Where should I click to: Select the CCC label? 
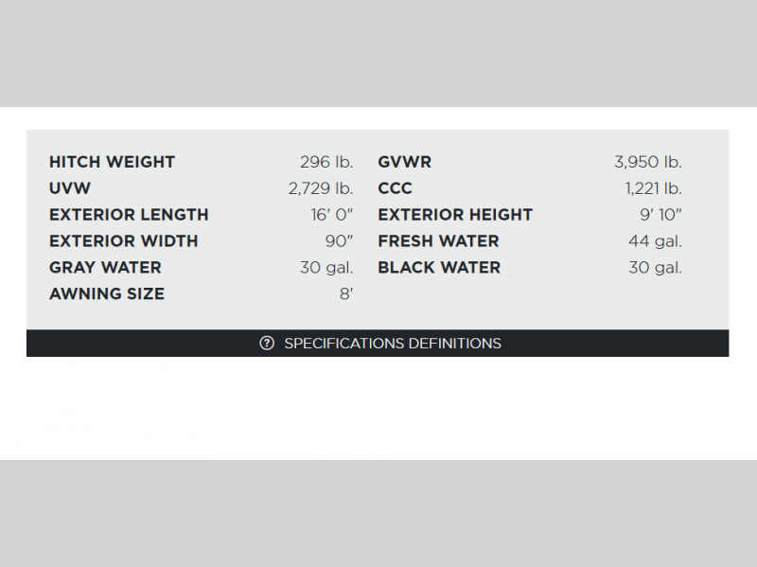[x=395, y=188]
